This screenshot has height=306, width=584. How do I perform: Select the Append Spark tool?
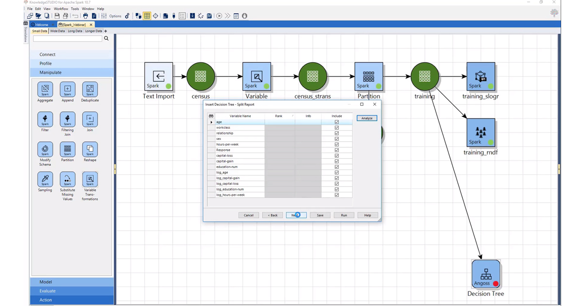point(68,90)
